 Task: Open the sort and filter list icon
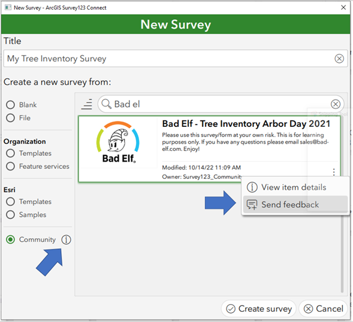tap(87, 104)
